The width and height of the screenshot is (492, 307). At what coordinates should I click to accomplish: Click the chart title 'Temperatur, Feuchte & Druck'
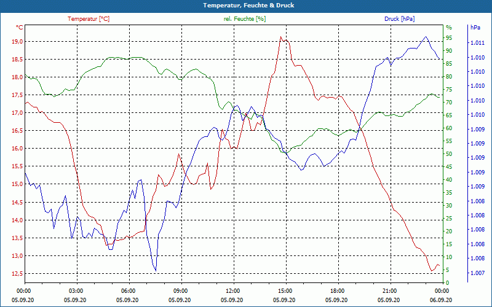click(x=248, y=6)
